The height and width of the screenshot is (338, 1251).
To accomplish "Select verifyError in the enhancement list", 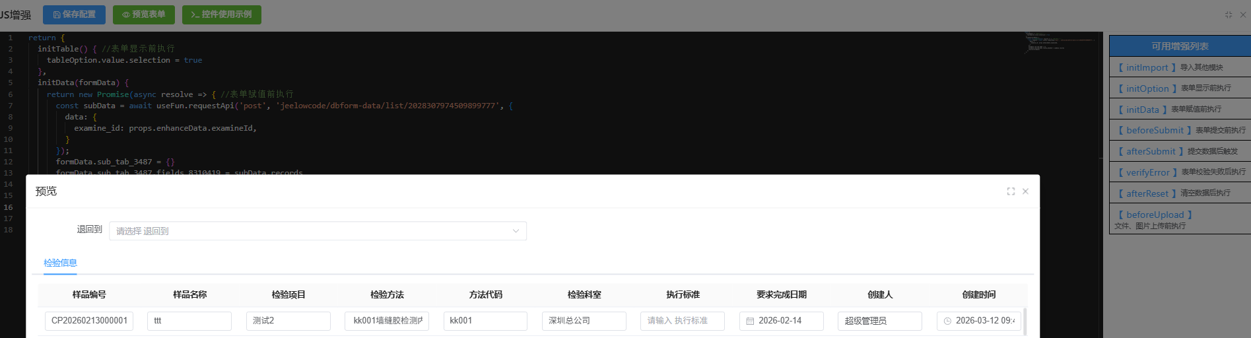I will [1147, 172].
